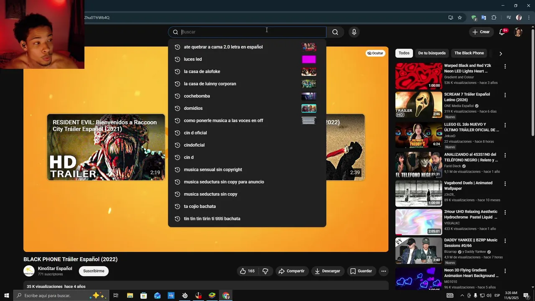Open the Warped Black and Red thumbnail
535x301 pixels.
pos(418,77)
